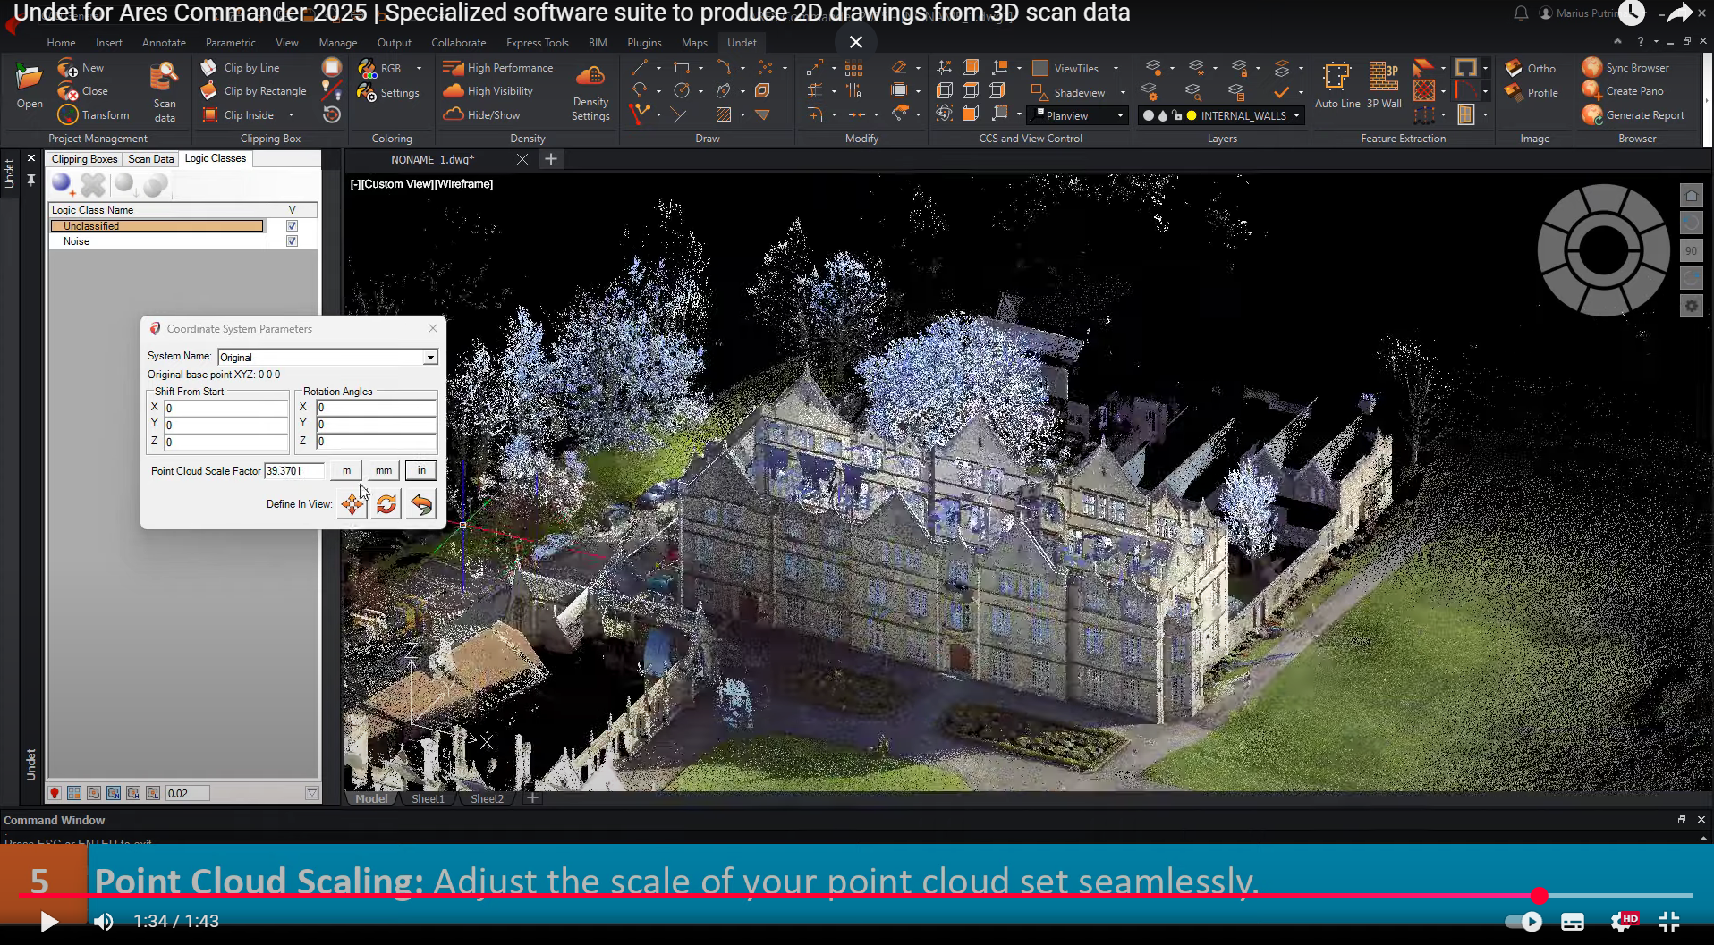Screen dimensions: 1714x945
Task: Switch to the Clipping Boxes panel tab
Action: tap(84, 159)
